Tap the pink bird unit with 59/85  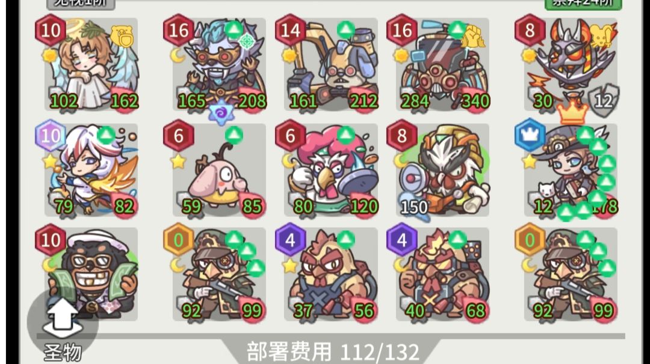(219, 169)
